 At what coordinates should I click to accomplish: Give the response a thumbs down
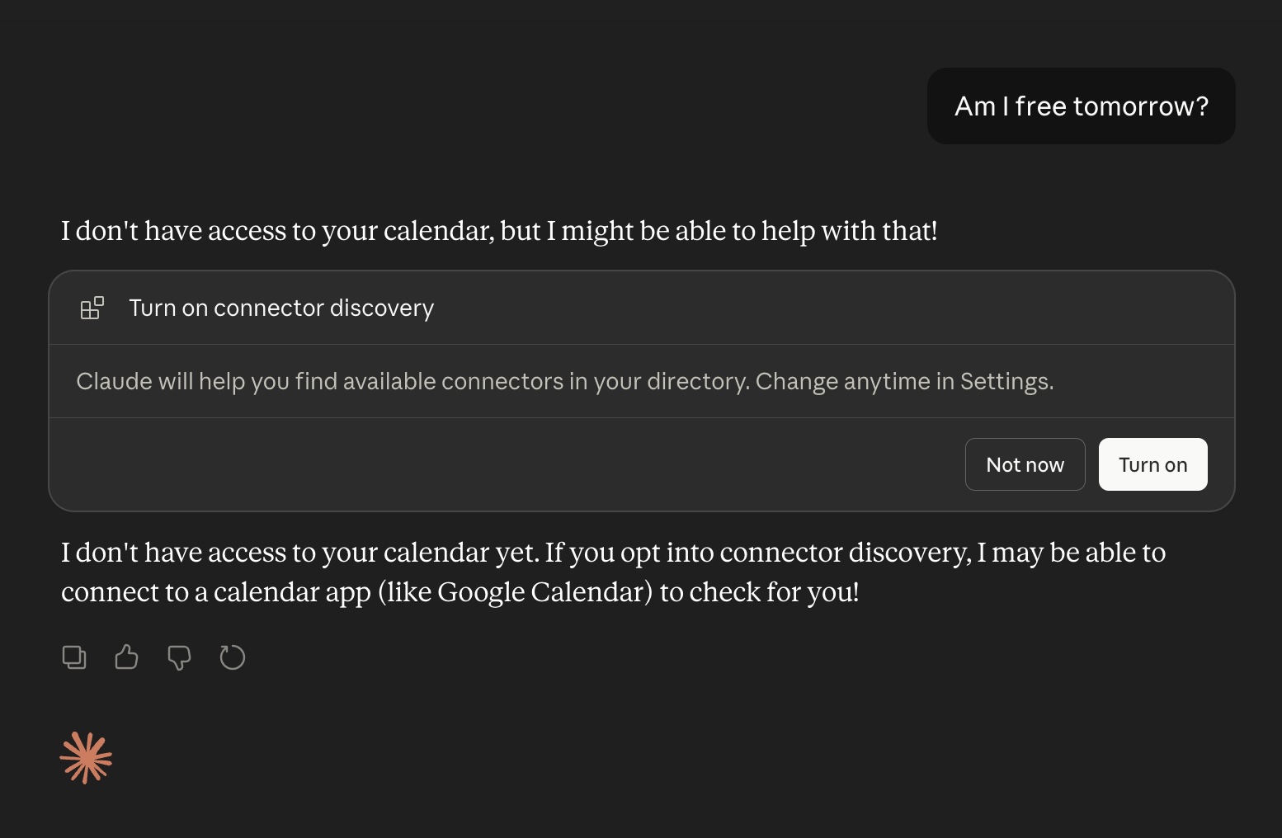point(179,657)
